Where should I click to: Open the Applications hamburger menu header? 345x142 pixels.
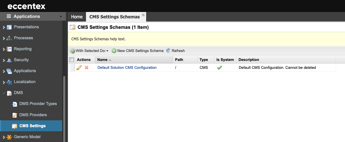pyautogui.click(x=33, y=16)
